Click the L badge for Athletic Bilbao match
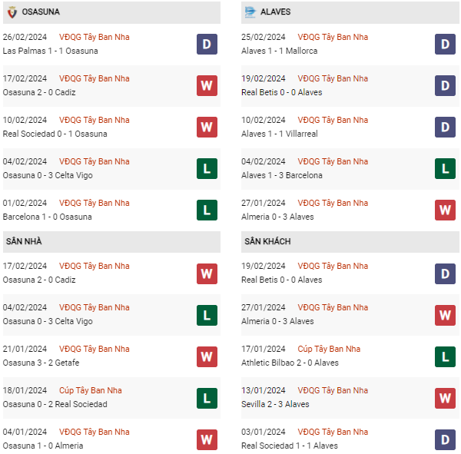Viewport: 461px width, 454px height. (x=445, y=356)
